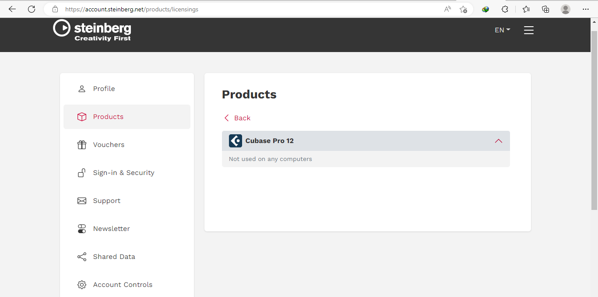598x297 pixels.
Task: Open browser extensions puzzle icon
Action: pyautogui.click(x=505, y=9)
